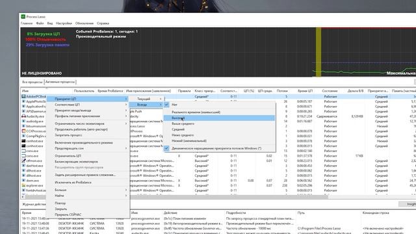Click Исключить из ProBalance

point(88,182)
